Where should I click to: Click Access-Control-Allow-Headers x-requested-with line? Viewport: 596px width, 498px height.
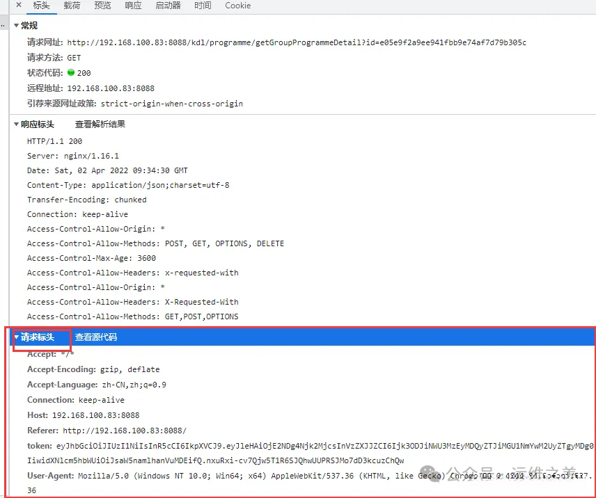tap(133, 273)
